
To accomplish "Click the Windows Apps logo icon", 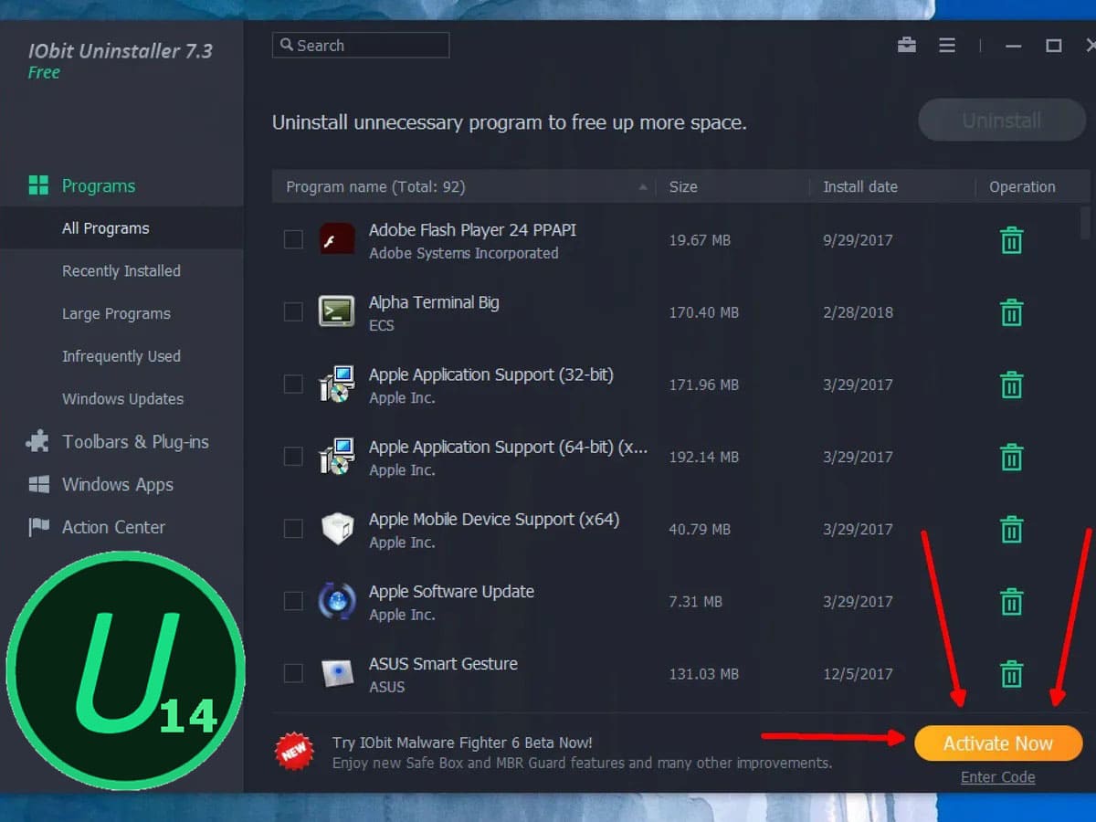I will [x=38, y=484].
